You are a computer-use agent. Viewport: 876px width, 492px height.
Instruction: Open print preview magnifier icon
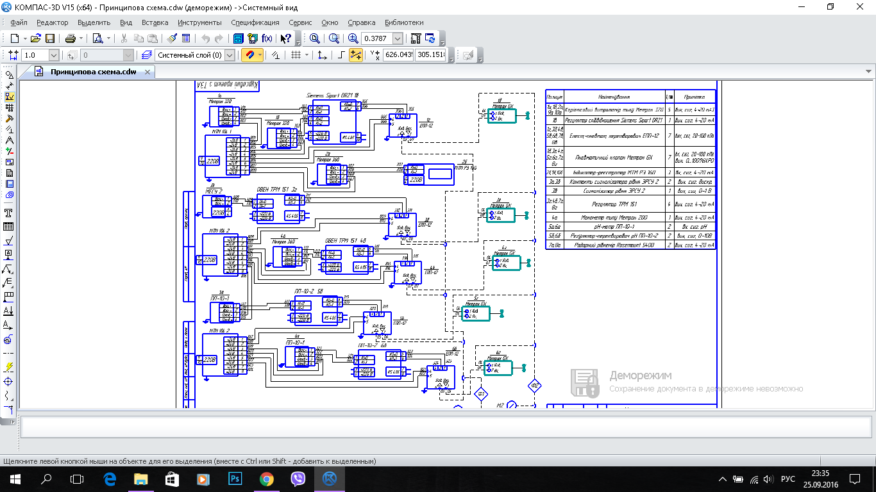tap(97, 38)
